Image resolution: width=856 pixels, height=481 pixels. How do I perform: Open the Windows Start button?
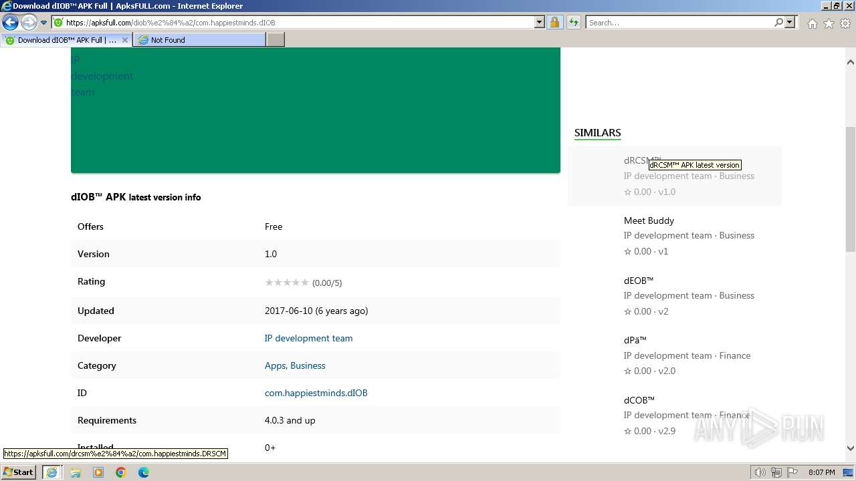(x=19, y=472)
